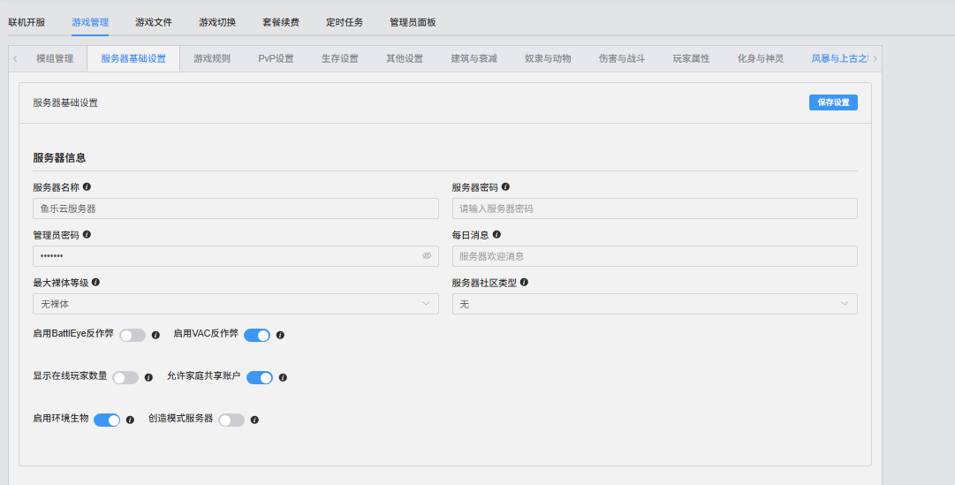The image size is (955, 485).
Task: Click into the 服务器密码 input field
Action: (x=654, y=208)
